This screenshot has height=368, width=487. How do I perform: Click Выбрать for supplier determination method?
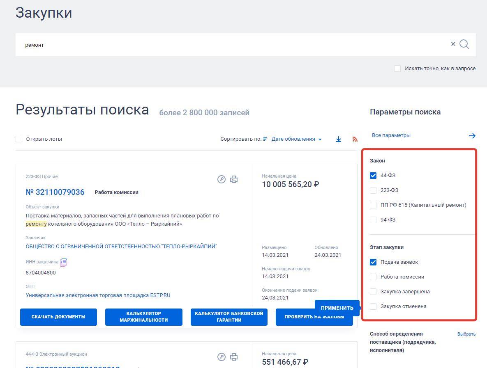click(466, 334)
